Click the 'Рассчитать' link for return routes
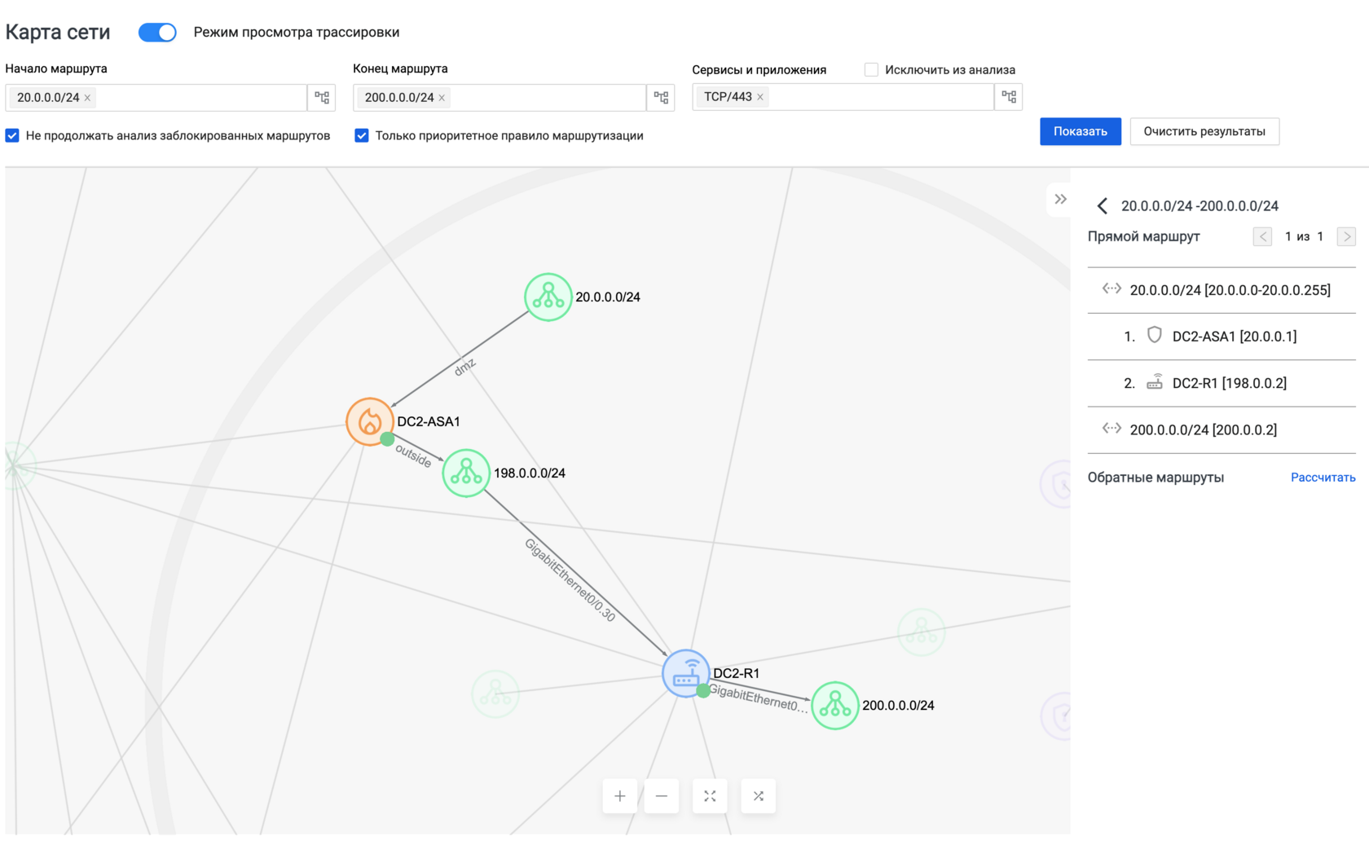This screenshot has width=1369, height=841. click(x=1323, y=478)
